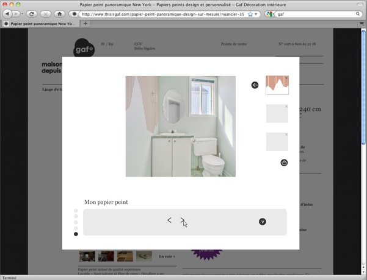Click the Mon papier peint heading
Screen dimensions: 367x280
(106, 202)
